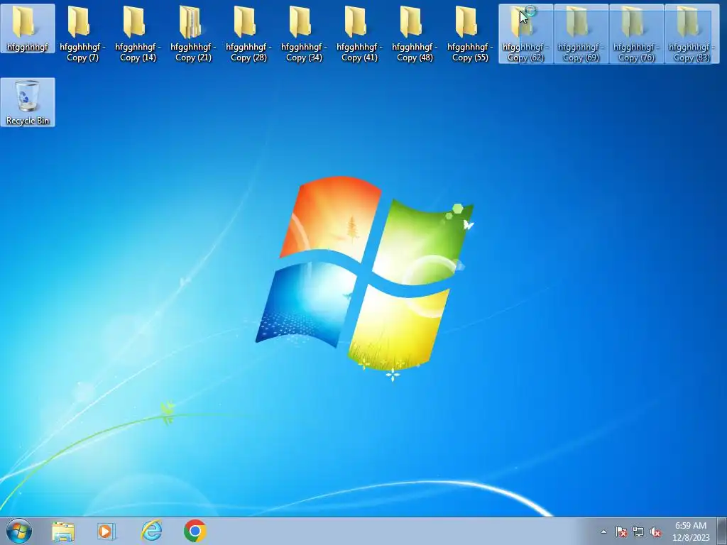
Task: Open the network status tray icon
Action: coord(638,532)
